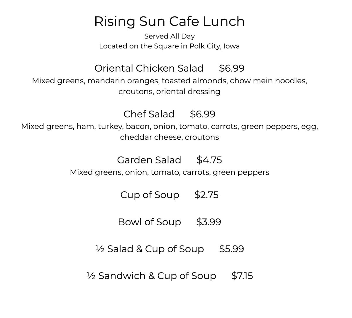The image size is (352, 318).
Task: Select the ½ Sandwich & Cup of Soup combo
Action: pos(151,276)
